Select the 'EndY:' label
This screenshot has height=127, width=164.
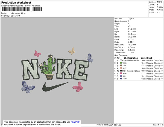pos(117,42)
